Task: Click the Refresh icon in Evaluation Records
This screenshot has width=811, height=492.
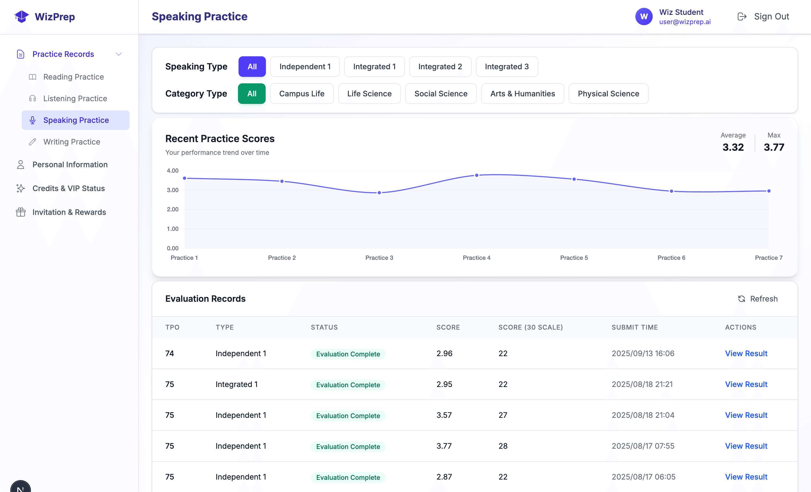Action: coord(741,299)
